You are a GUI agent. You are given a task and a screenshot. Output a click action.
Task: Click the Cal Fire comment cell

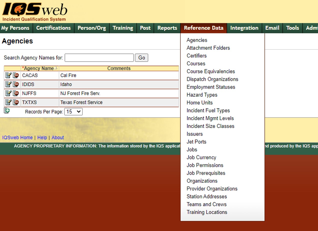click(119, 75)
